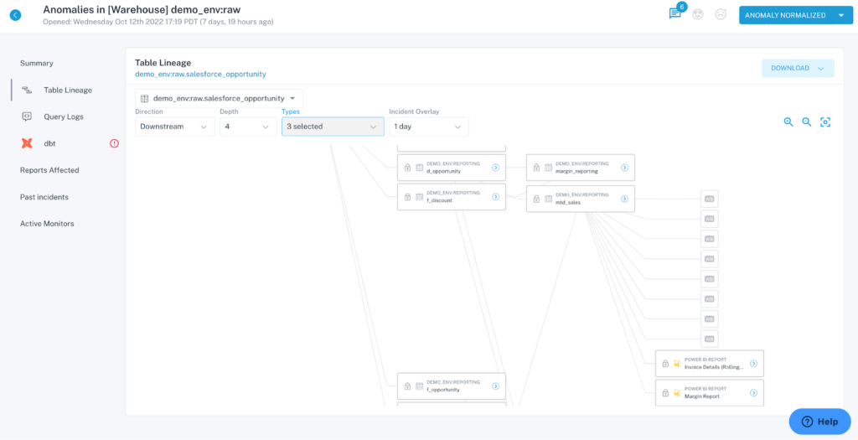This screenshot has width=858, height=440.
Task: Click the topmost WB workbook node
Action: pos(709,199)
